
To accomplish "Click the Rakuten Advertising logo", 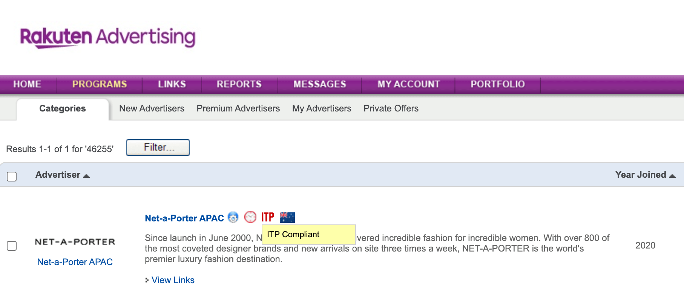I will click(x=108, y=37).
